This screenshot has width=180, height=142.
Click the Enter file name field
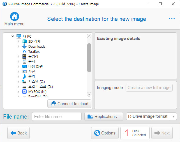pyautogui.click(x=57, y=117)
